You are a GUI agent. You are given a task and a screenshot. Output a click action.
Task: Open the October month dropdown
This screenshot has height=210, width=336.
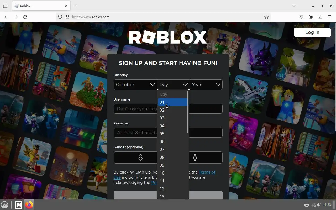[x=135, y=85]
